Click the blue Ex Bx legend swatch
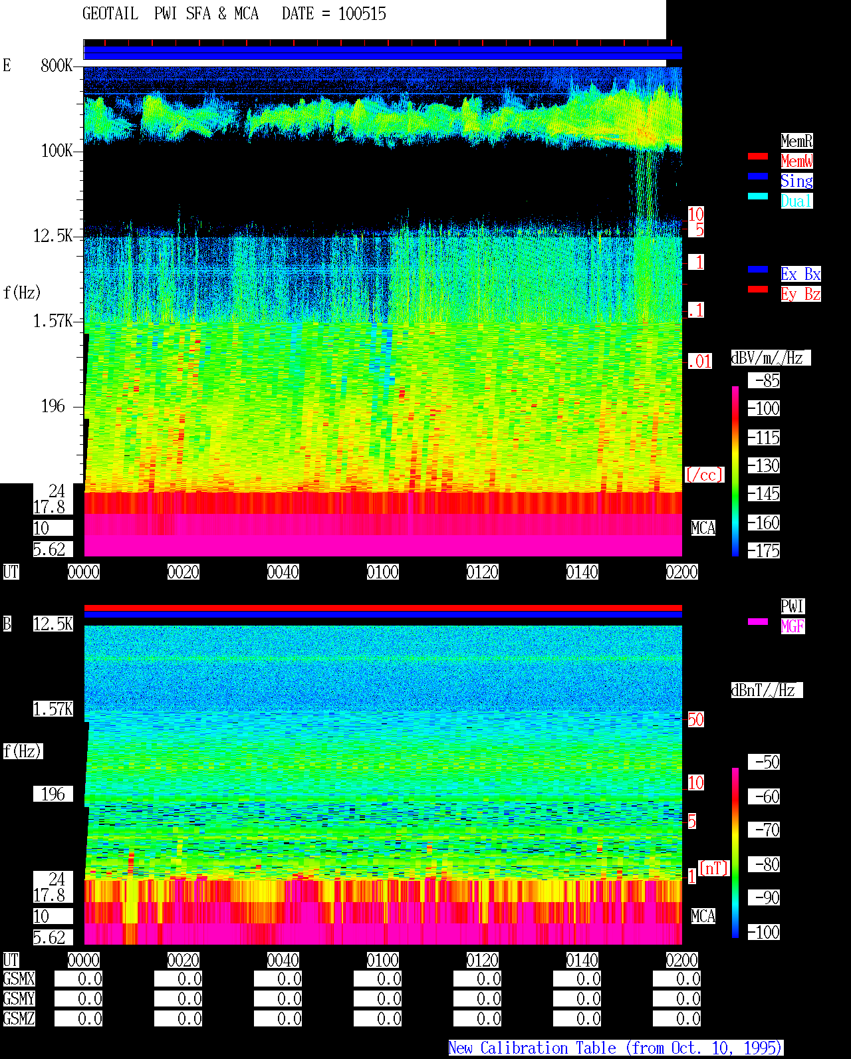The width and height of the screenshot is (851, 1059). click(758, 269)
